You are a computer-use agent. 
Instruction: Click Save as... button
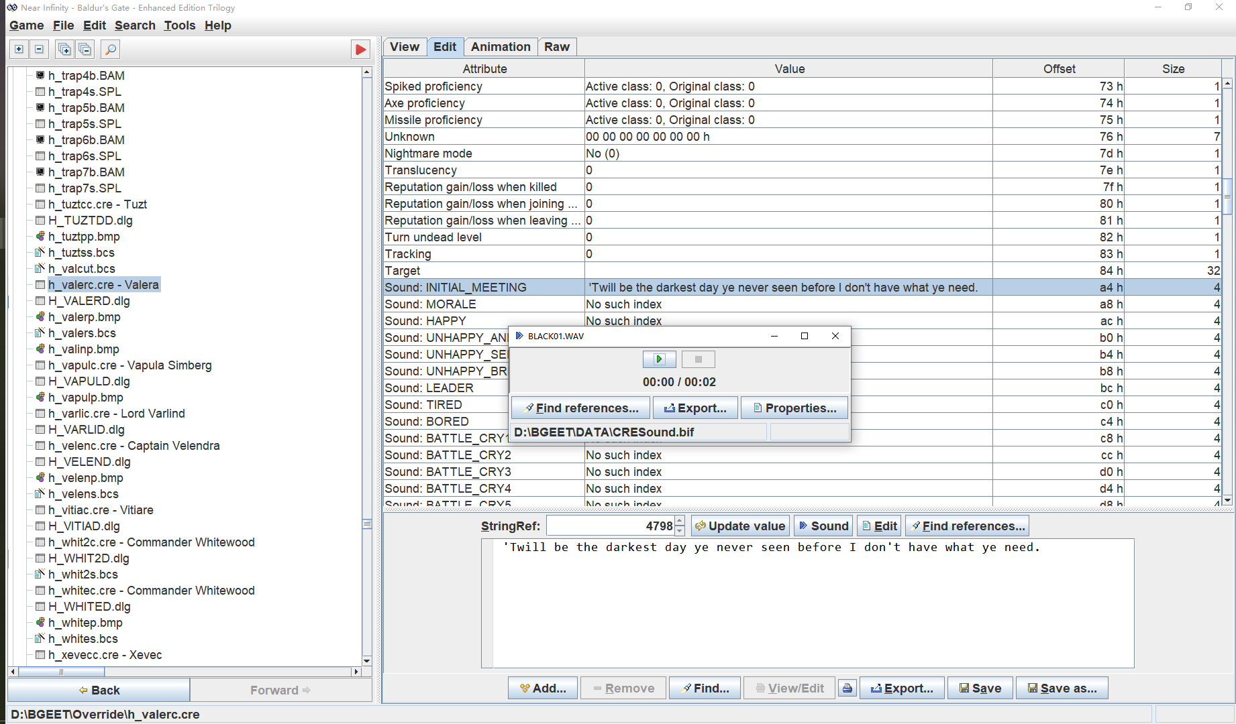(1062, 688)
